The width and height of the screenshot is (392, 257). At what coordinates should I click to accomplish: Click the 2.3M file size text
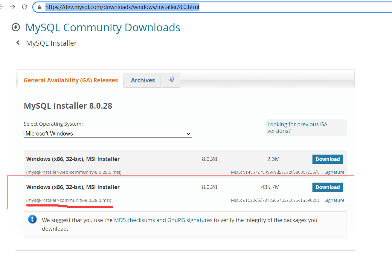click(x=273, y=159)
